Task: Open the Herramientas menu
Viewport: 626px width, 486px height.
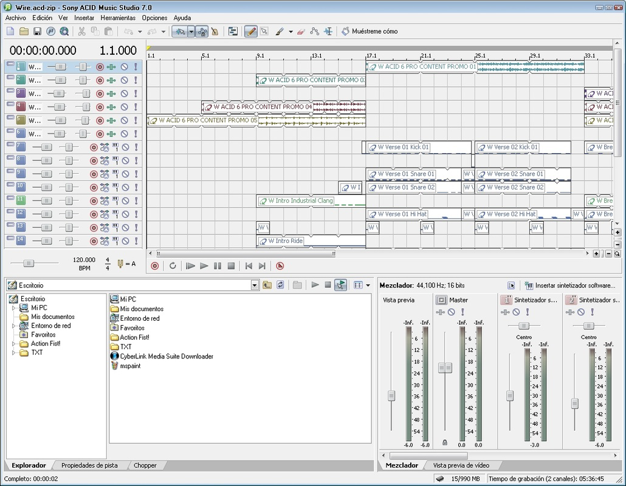Action: [x=118, y=18]
